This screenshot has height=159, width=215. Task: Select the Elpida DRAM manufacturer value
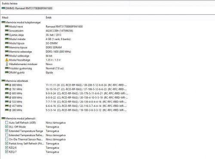click(49, 72)
